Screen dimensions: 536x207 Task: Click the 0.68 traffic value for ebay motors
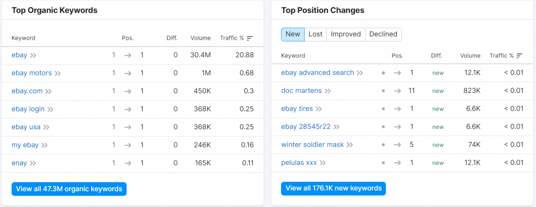247,73
